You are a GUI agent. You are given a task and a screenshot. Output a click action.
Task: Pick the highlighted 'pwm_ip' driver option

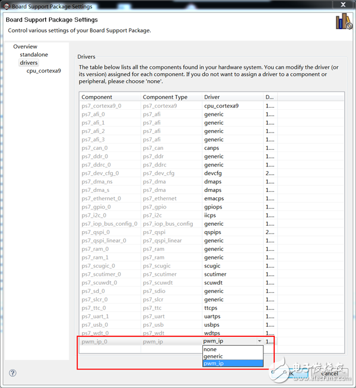point(214,364)
